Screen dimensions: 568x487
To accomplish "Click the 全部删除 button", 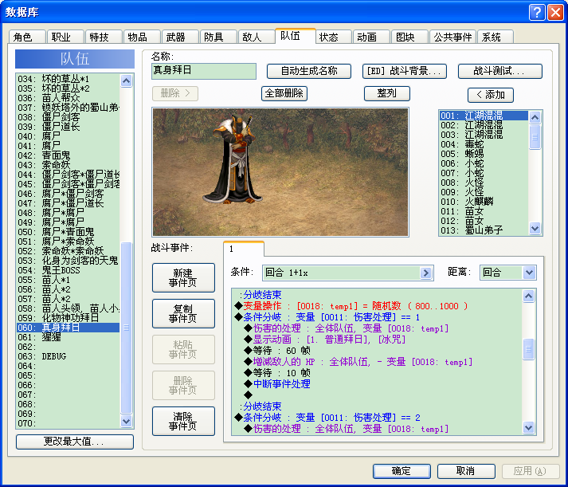I will [x=284, y=93].
